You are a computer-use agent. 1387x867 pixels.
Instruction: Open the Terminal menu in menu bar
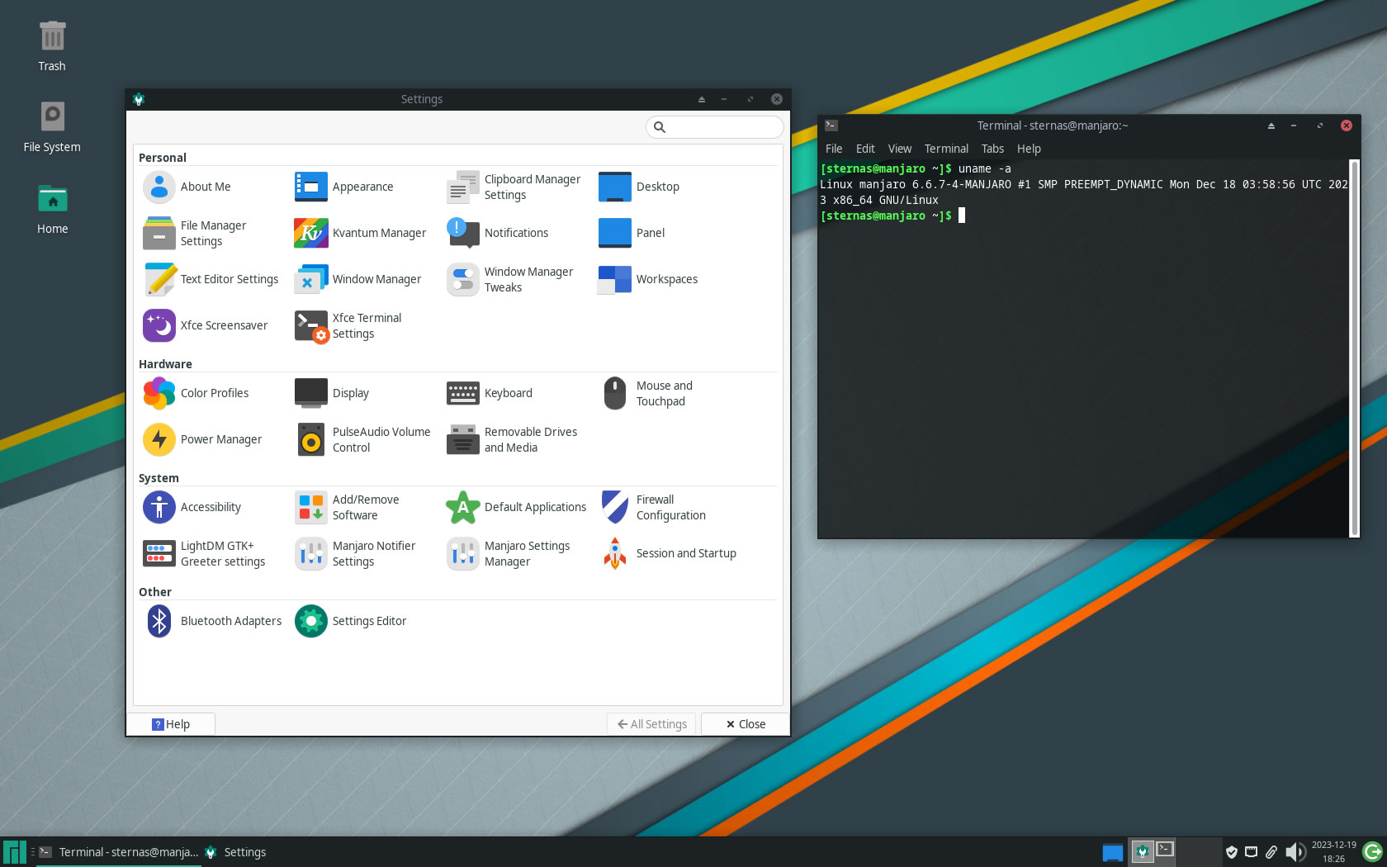[x=946, y=149]
